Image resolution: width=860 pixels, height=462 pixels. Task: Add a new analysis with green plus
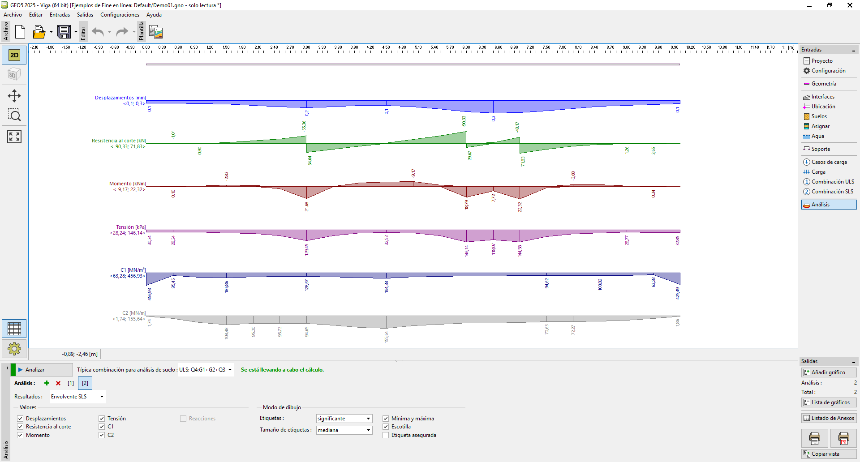click(x=47, y=383)
